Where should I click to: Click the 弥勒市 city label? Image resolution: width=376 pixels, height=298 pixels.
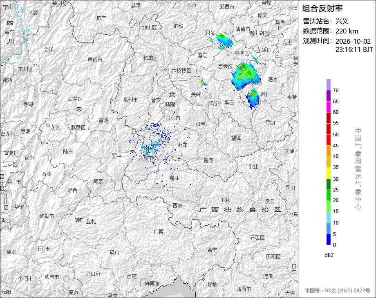[x=47, y=216]
